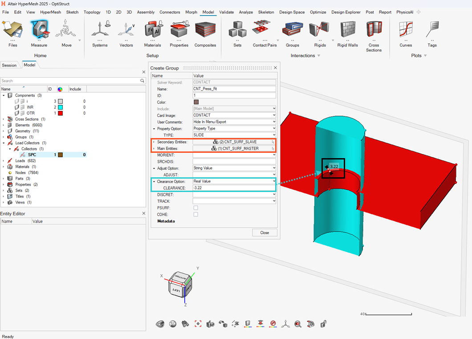This screenshot has height=339, width=472.
Task: Open the Optimize ribbon tab
Action: [318, 12]
